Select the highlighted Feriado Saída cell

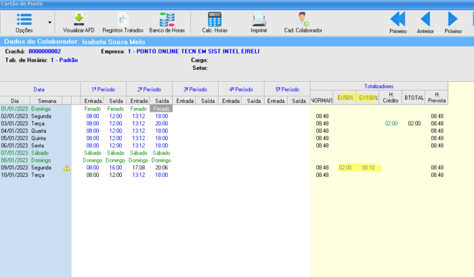click(x=161, y=108)
